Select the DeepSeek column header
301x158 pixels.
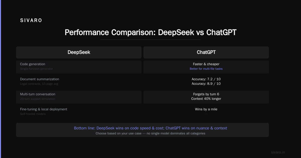point(79,52)
